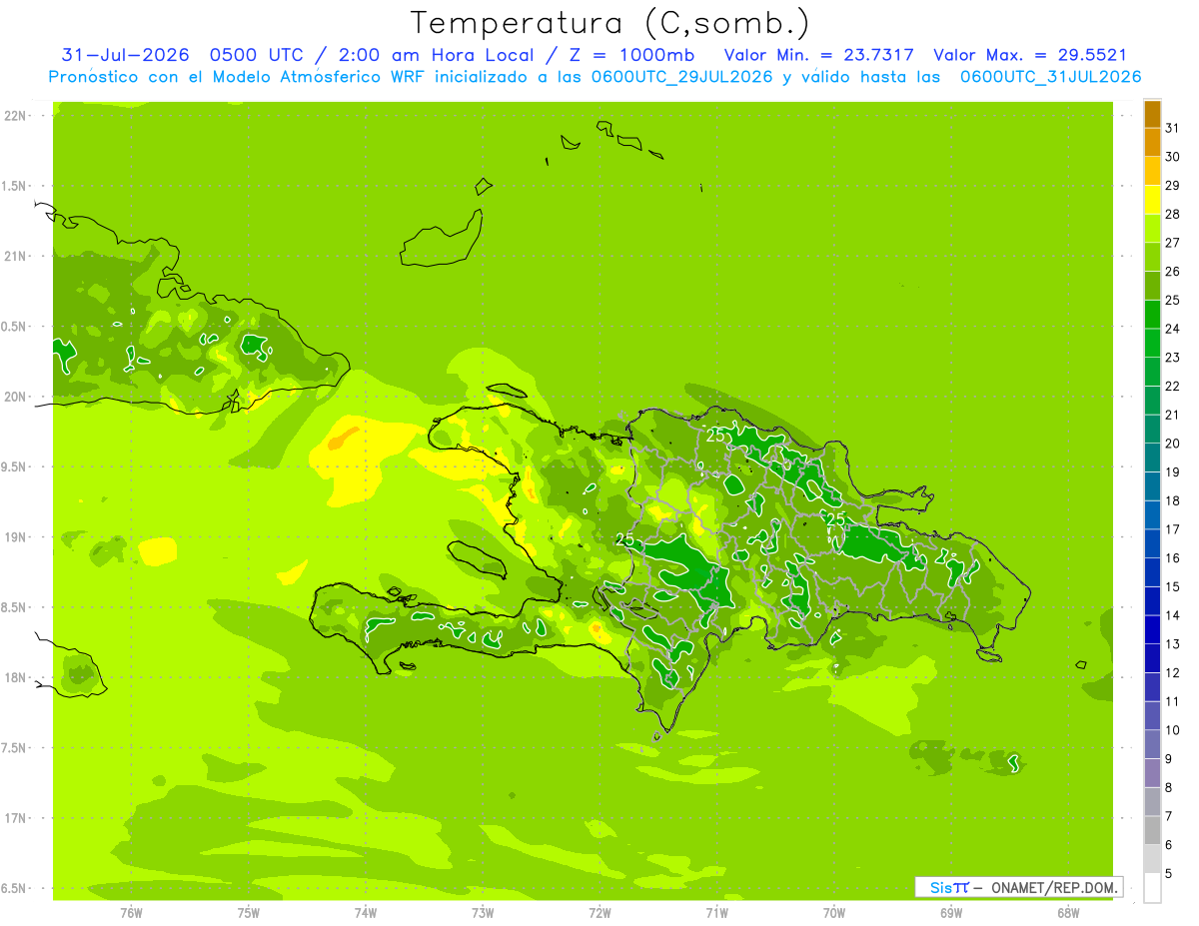Click the 71W longitude axis label

[x=716, y=912]
